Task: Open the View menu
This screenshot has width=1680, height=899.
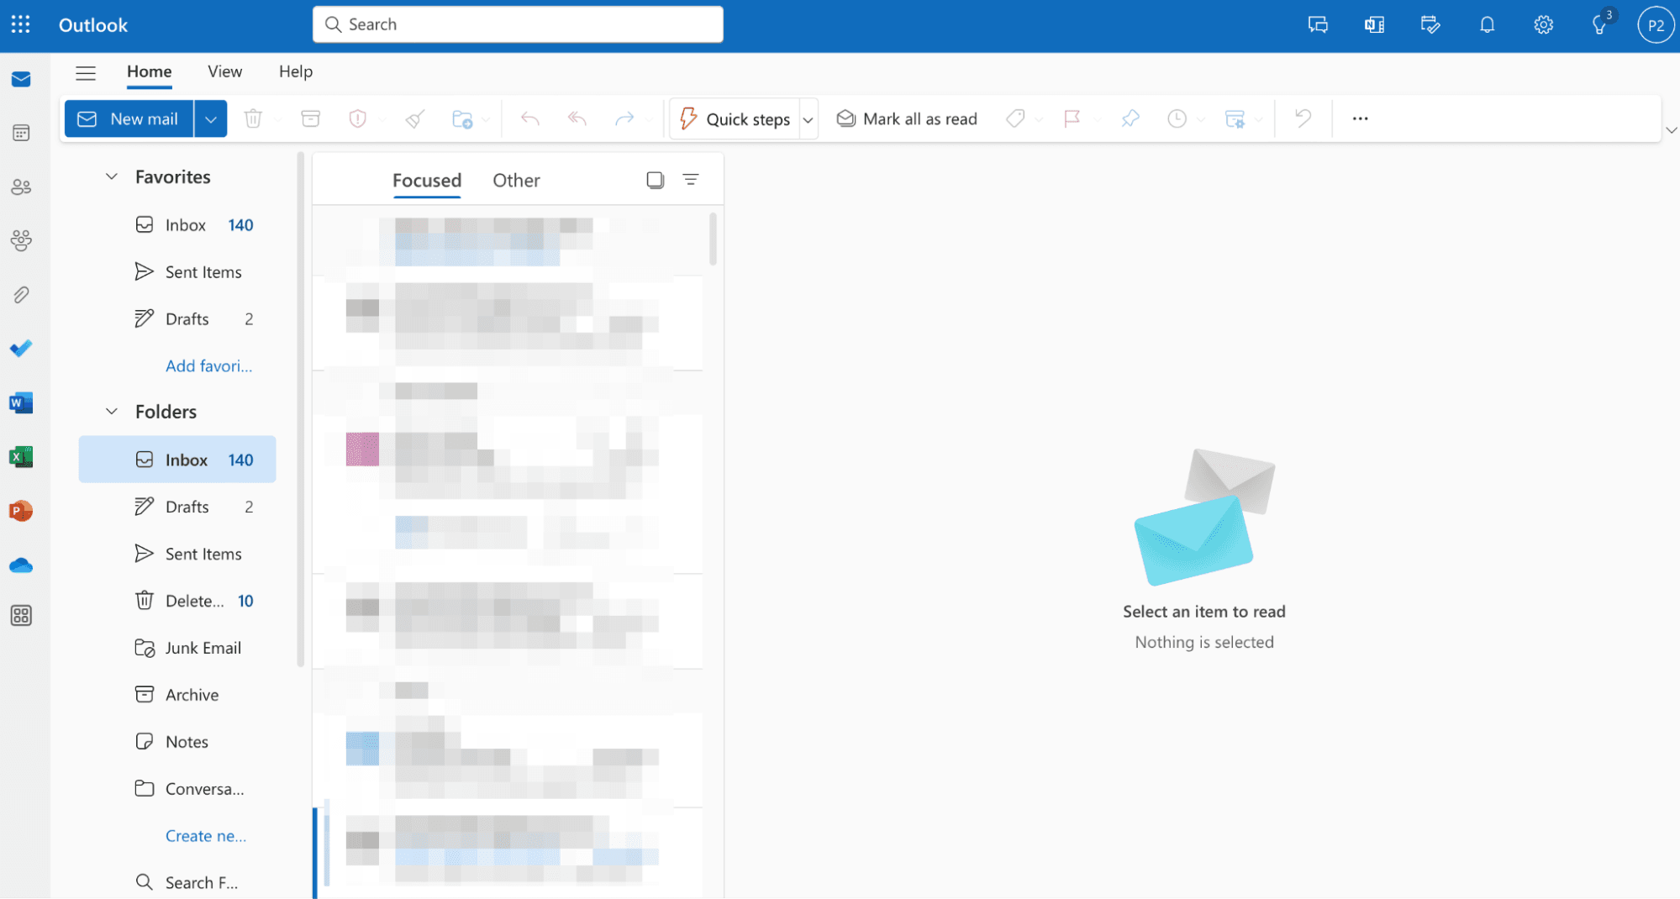Action: click(x=224, y=71)
